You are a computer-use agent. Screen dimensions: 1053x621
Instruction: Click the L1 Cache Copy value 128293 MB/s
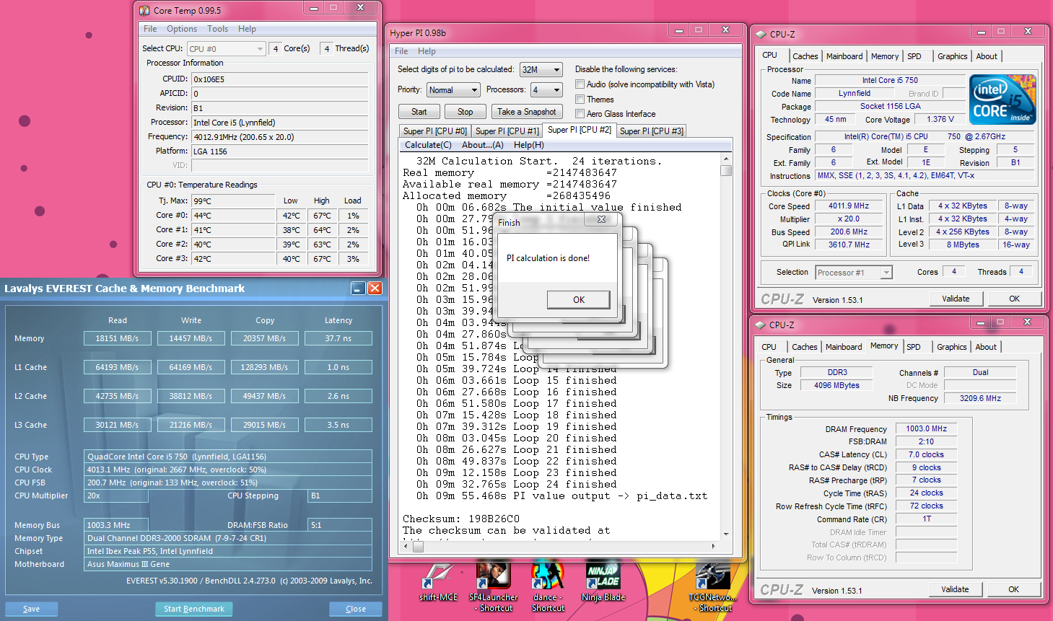coord(264,367)
